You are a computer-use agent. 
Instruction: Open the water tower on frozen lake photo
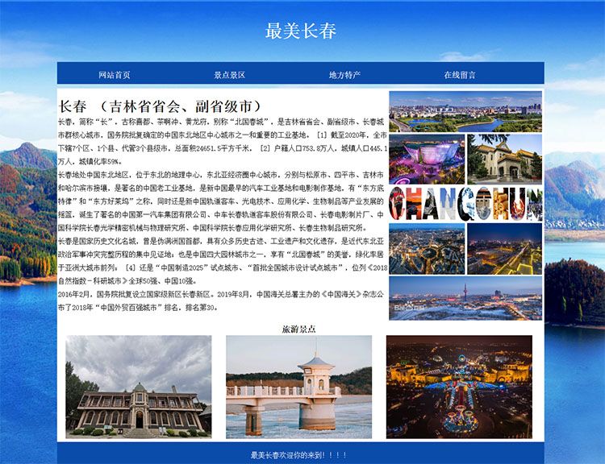298,386
